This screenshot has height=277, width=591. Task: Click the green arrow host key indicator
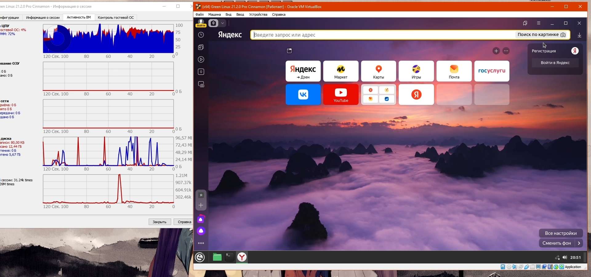(x=562, y=267)
